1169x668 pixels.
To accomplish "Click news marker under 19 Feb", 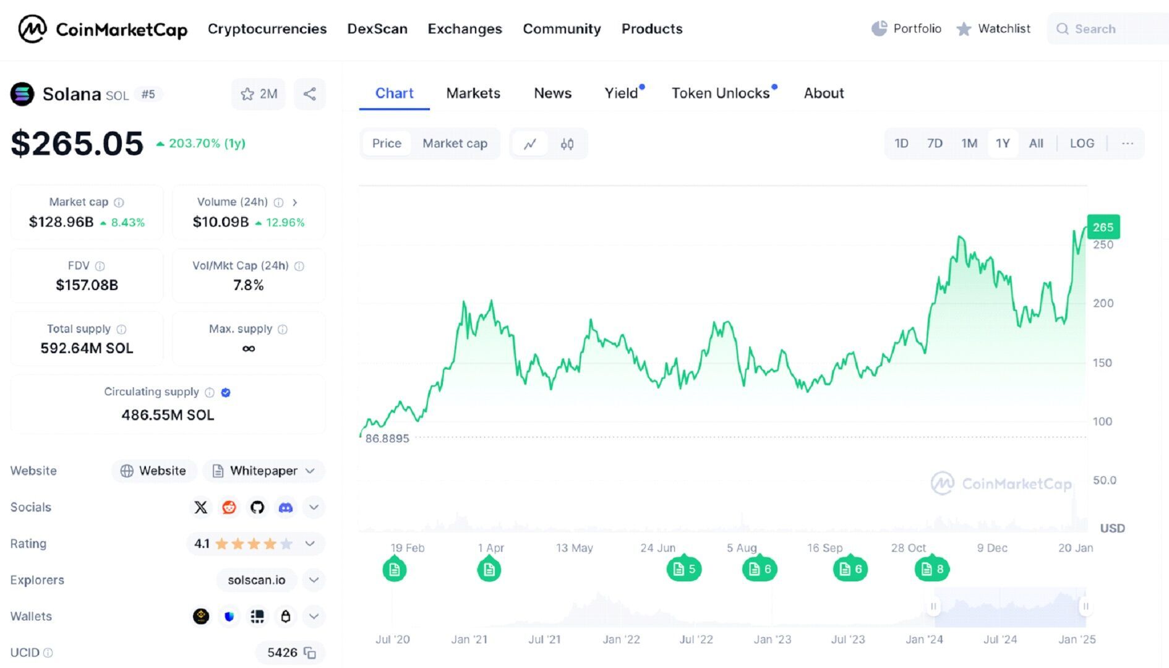I will tap(395, 569).
